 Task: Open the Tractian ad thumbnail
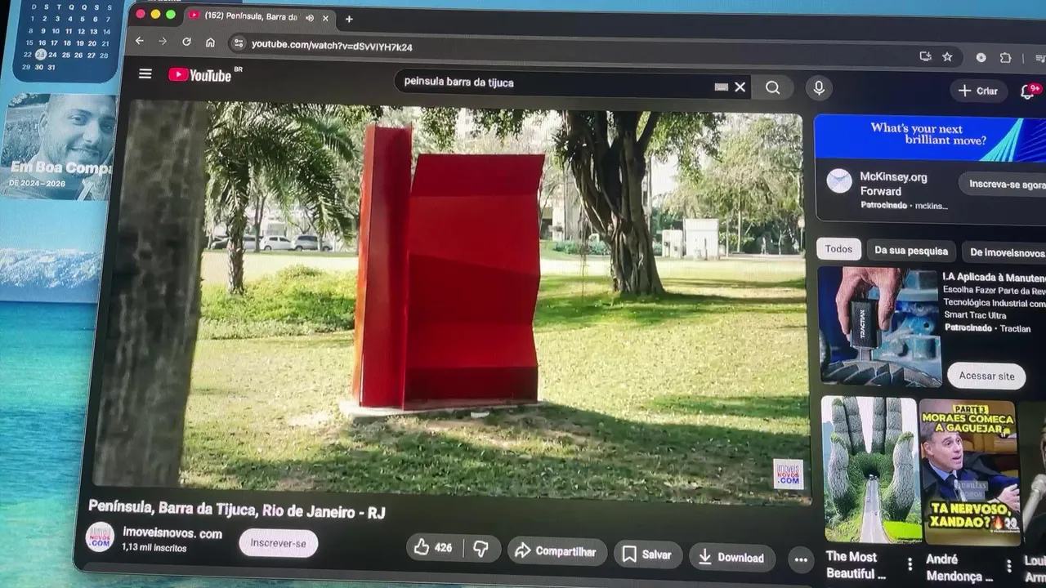pyautogui.click(x=879, y=325)
